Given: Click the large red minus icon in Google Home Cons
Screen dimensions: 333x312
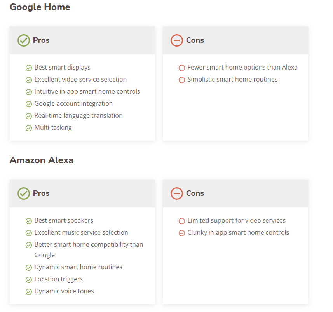Looking at the screenshot, I should pos(177,40).
